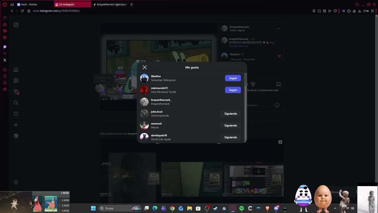Switch to the Brayanthecrack TikTok tab
This screenshot has height=213, width=378.
click(110, 4)
